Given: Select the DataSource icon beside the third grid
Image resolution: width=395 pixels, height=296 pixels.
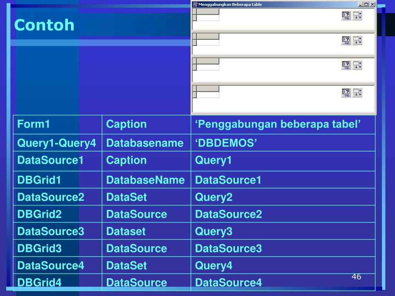Looking at the screenshot, I should (357, 65).
